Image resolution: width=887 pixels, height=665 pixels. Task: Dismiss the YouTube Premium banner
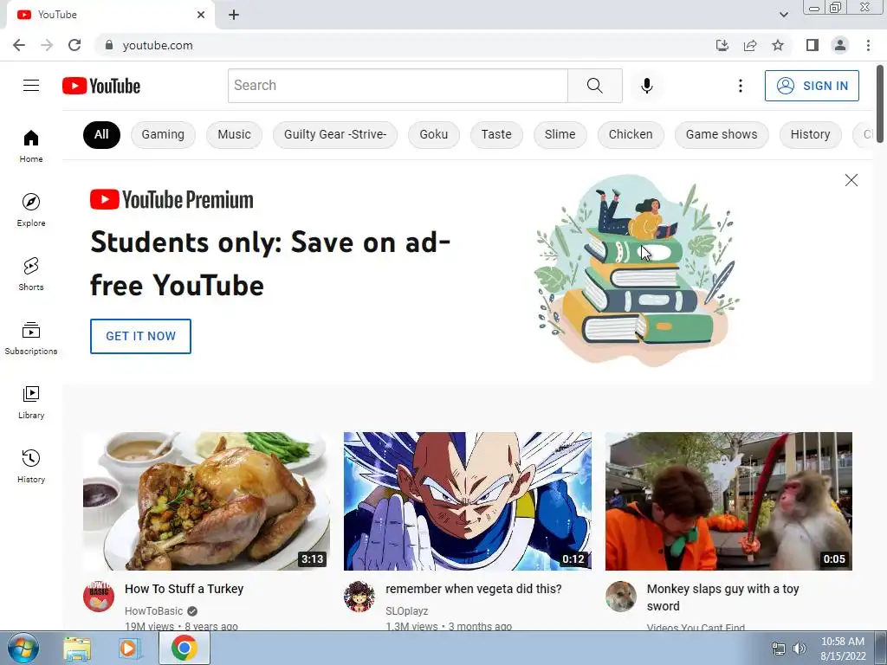coord(851,180)
